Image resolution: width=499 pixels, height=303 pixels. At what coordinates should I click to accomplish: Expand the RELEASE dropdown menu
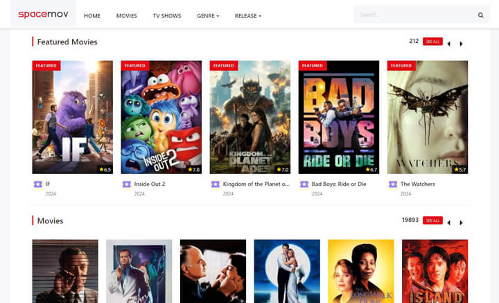pos(247,15)
